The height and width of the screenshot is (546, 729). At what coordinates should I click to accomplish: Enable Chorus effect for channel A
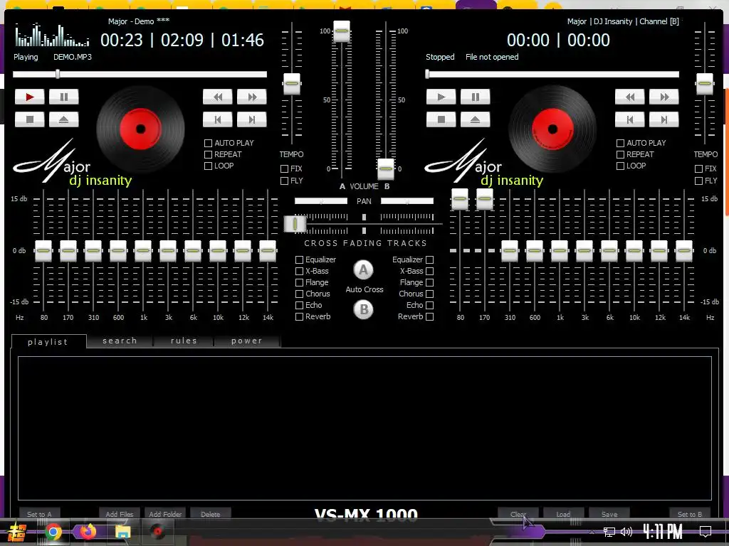pos(300,294)
